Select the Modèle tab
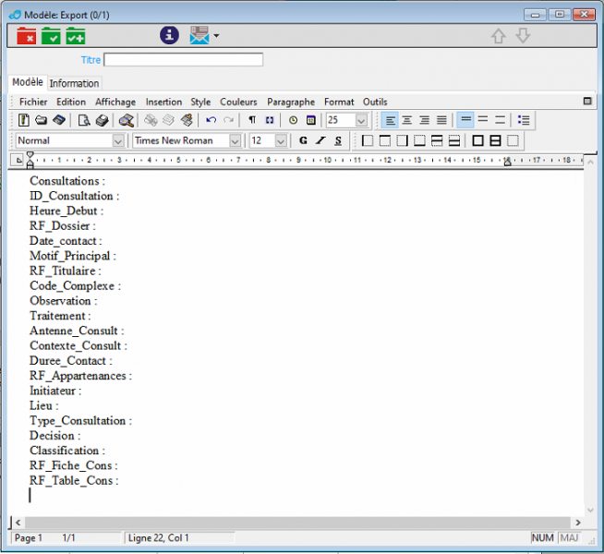The image size is (604, 554). tap(28, 82)
